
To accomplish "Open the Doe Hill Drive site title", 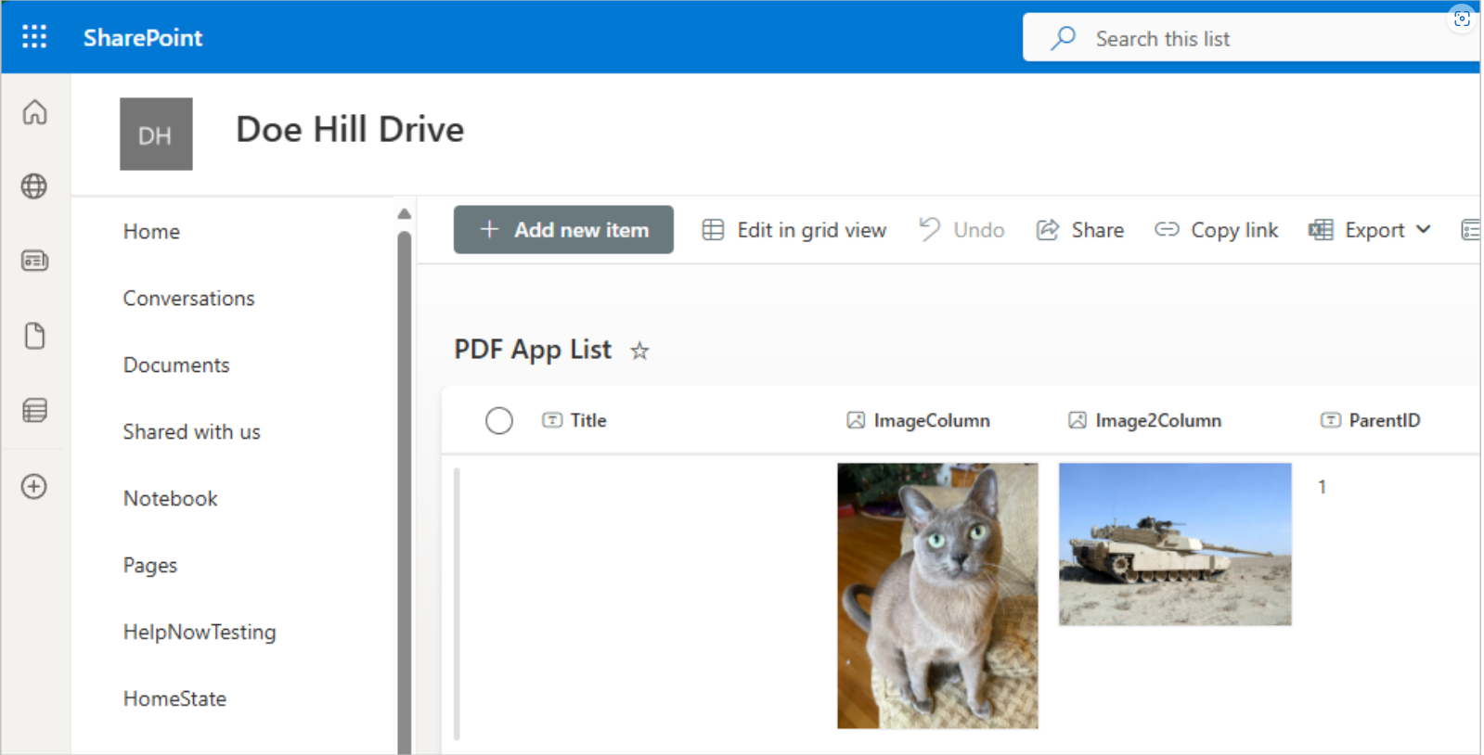I will point(350,130).
